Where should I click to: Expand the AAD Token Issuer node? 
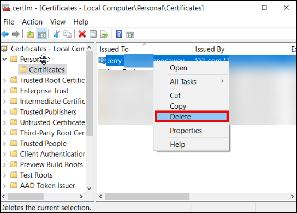pyautogui.click(x=5, y=186)
